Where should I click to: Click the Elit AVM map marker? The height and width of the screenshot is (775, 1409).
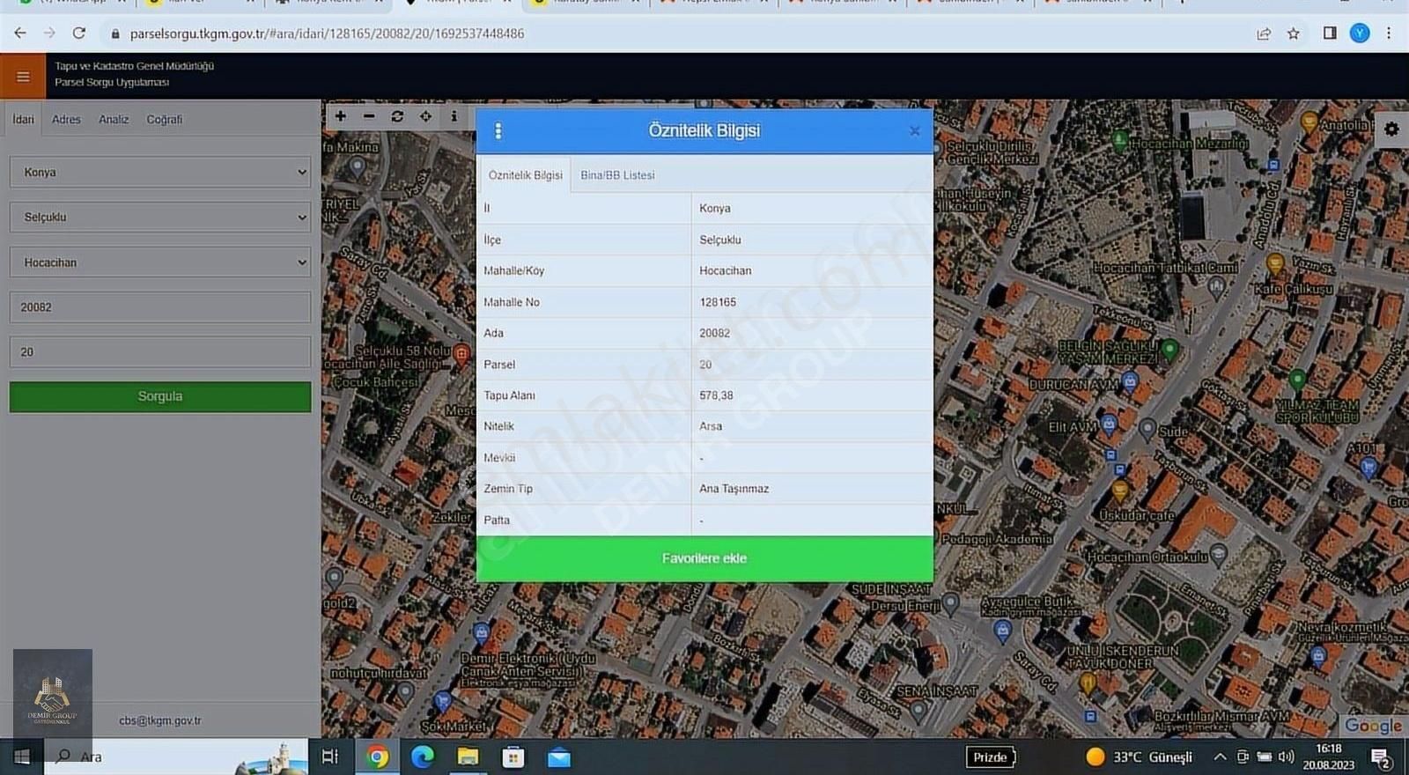coord(1109,425)
